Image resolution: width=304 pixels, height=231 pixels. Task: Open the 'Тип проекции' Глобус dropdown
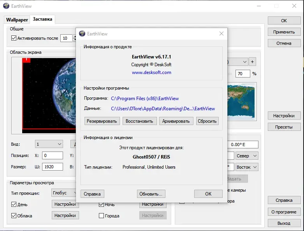click(64, 193)
